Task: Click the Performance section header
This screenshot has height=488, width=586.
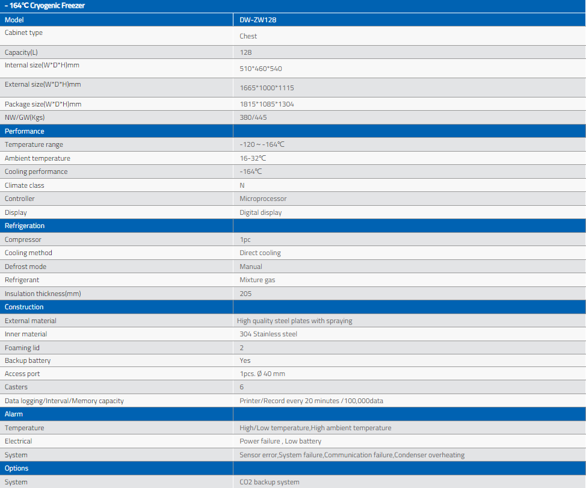Action: click(25, 131)
